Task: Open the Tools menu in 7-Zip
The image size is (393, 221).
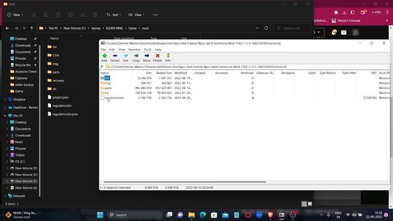Action: pos(147,50)
